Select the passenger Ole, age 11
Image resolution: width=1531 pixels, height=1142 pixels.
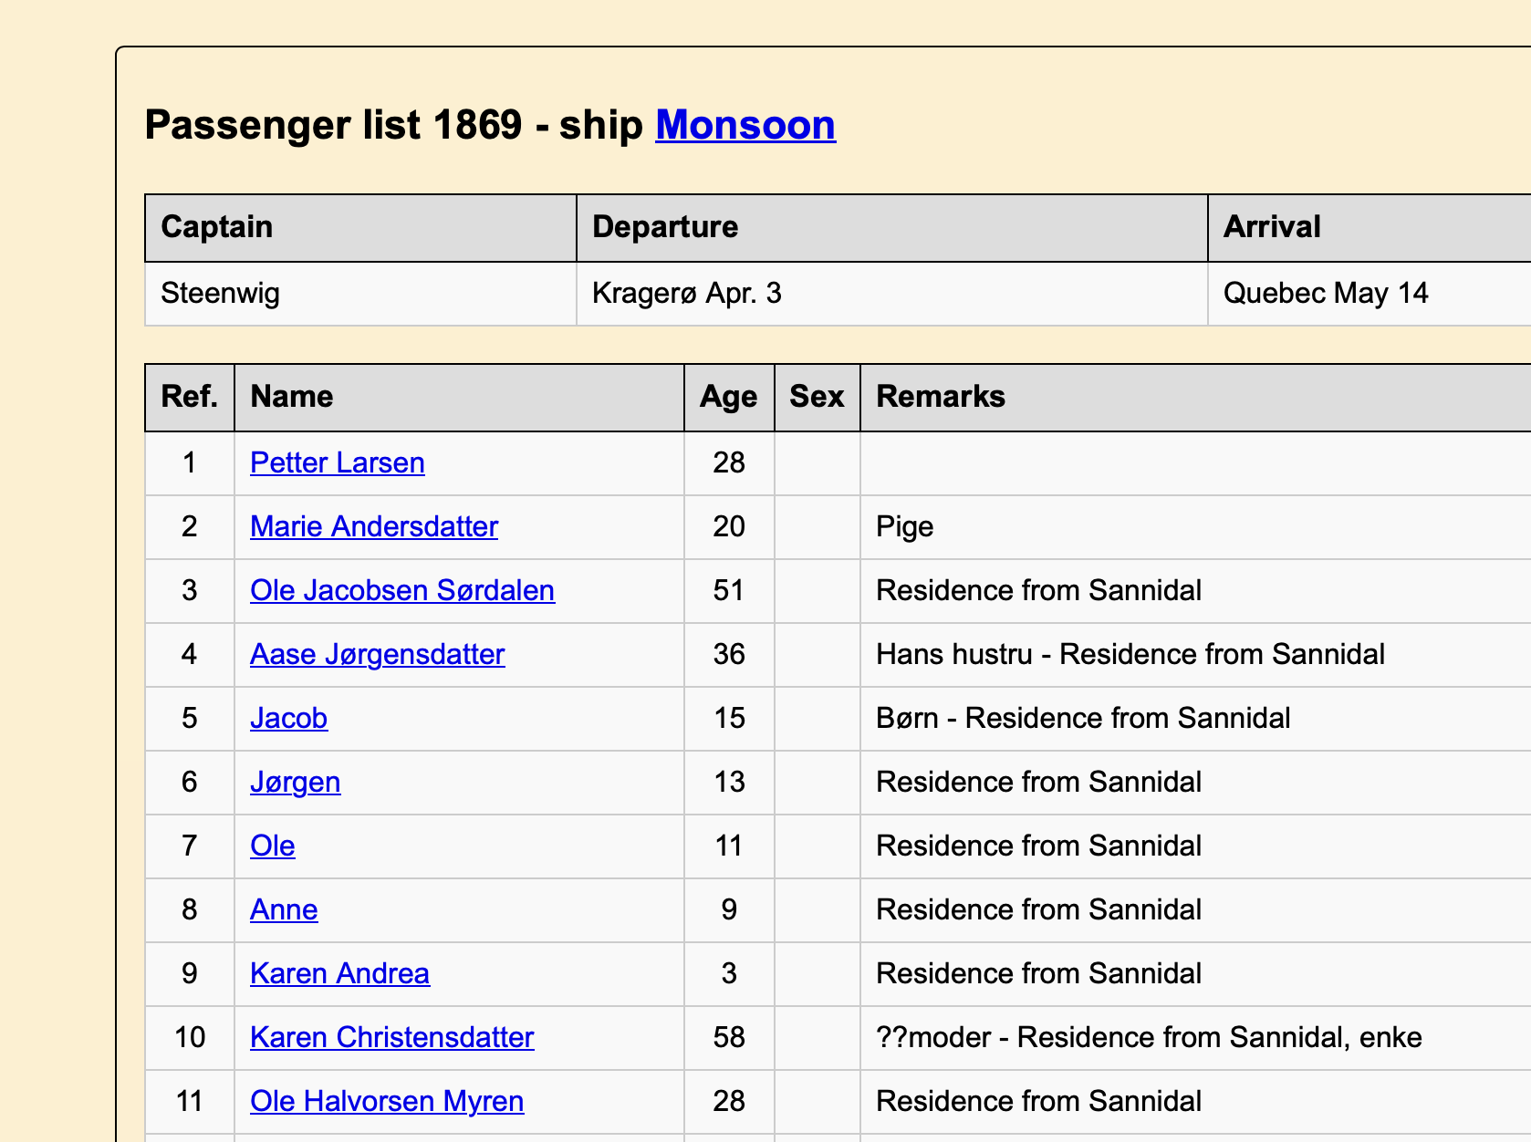(272, 846)
